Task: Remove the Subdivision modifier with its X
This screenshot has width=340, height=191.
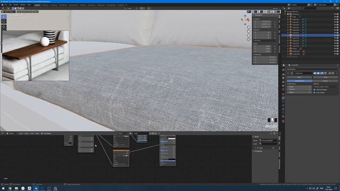Action: [337, 73]
